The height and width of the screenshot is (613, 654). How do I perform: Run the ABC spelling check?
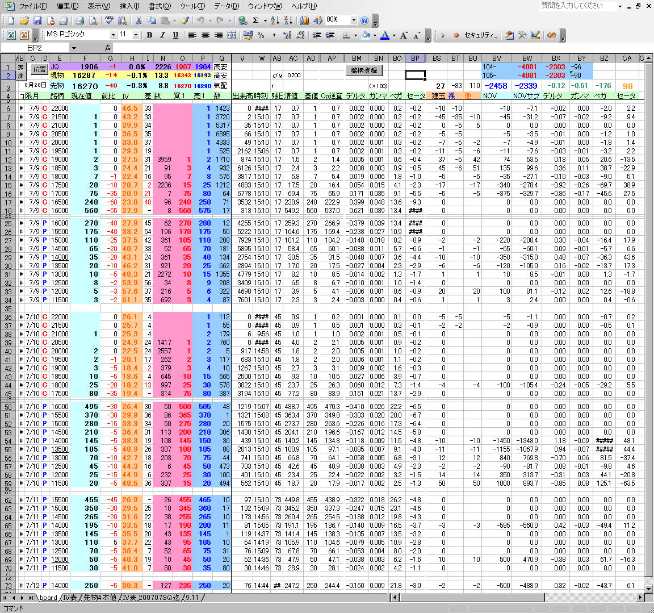click(109, 20)
